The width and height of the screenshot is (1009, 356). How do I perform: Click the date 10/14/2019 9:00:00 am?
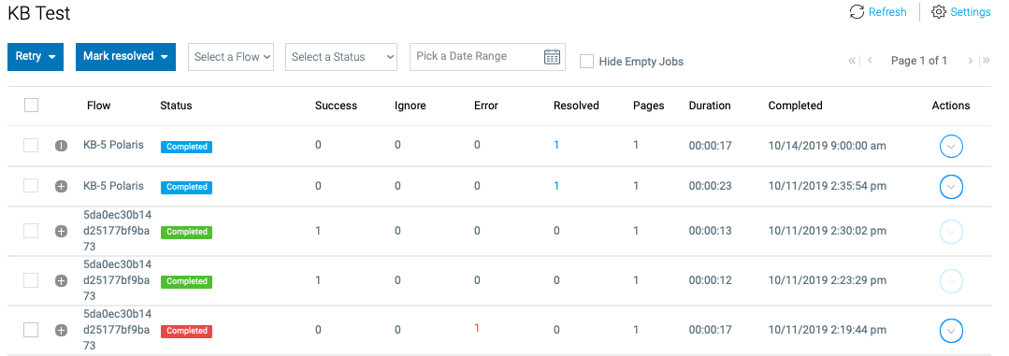(827, 146)
